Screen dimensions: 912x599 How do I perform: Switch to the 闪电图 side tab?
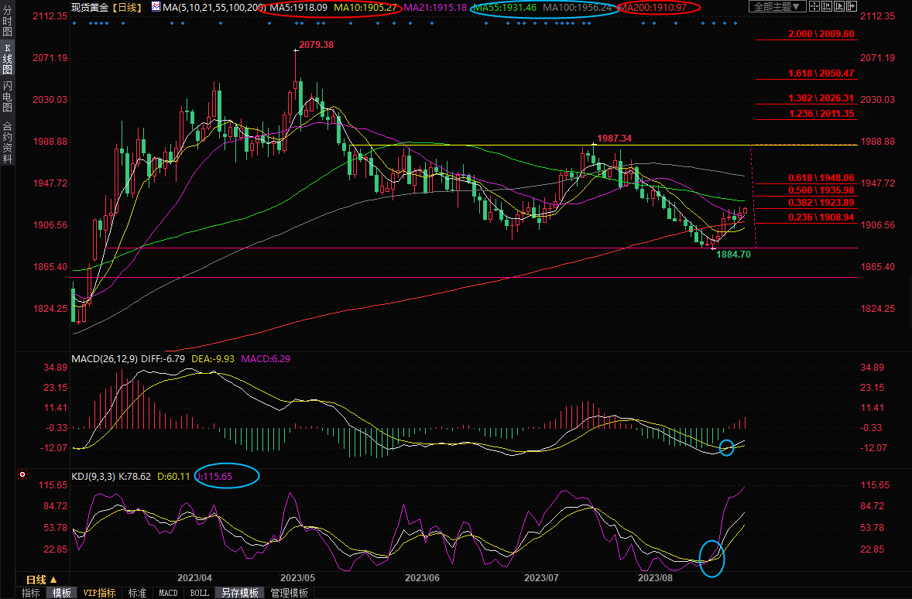pyautogui.click(x=7, y=96)
